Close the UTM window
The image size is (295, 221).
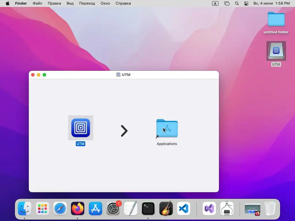33,75
